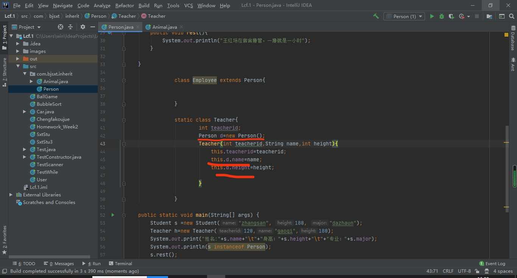Collapse the com.bjsxt.inherit package

point(25,74)
